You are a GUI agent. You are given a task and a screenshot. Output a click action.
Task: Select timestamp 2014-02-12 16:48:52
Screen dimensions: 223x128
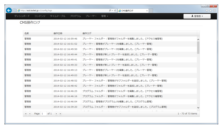click(x=65, y=81)
